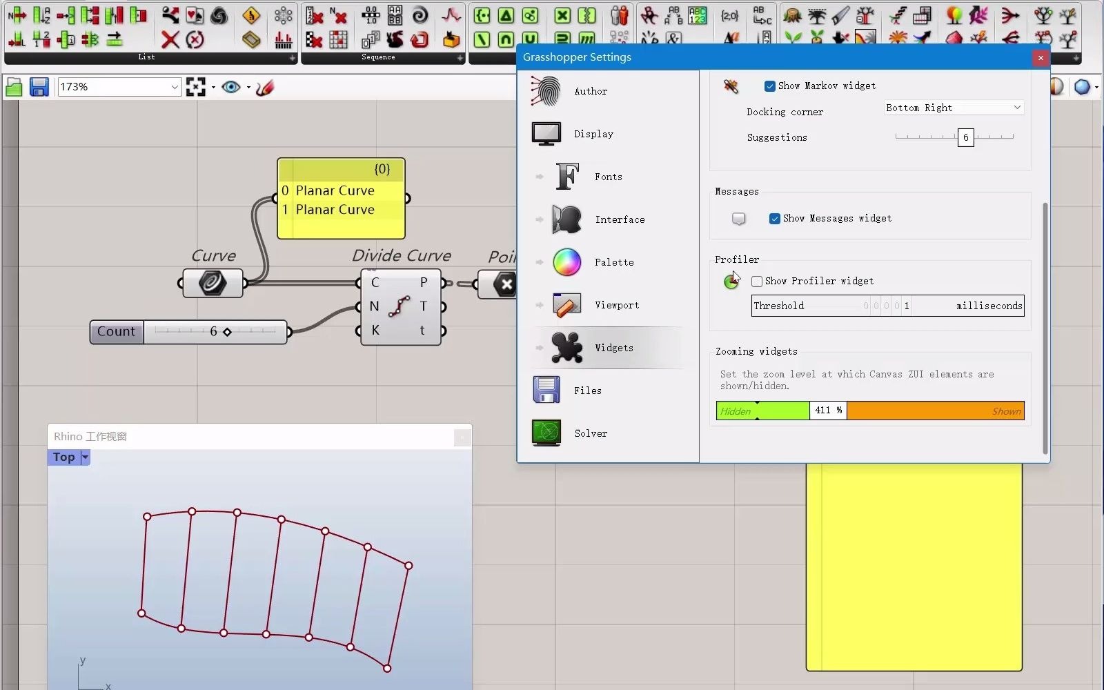
Task: Open a file with the folder icon
Action: tap(14, 87)
